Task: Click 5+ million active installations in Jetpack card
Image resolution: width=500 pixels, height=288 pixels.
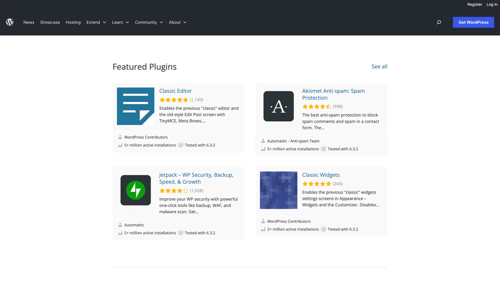Action: pyautogui.click(x=150, y=233)
